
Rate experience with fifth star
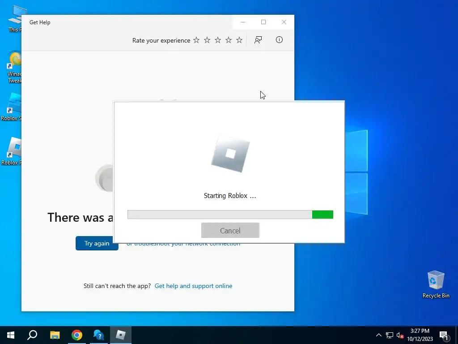(239, 40)
